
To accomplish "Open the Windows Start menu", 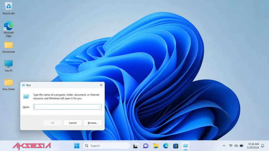I will tap(77, 146).
